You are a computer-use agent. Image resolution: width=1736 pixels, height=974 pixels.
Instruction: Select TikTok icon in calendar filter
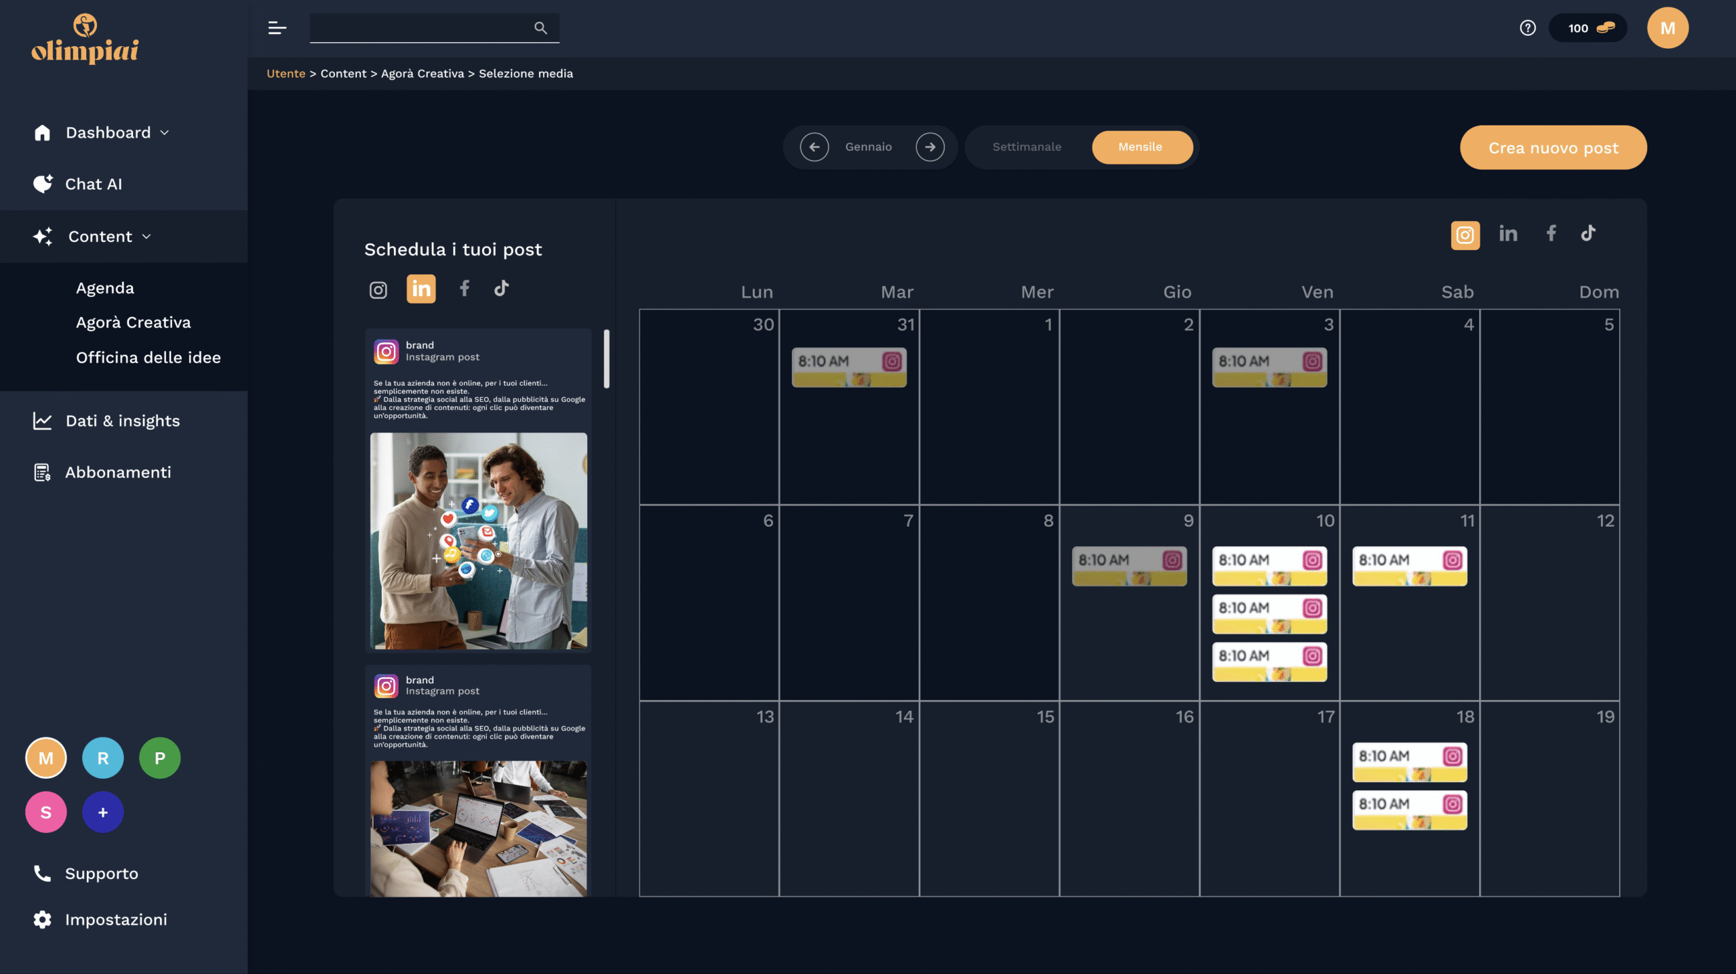coord(1588,234)
